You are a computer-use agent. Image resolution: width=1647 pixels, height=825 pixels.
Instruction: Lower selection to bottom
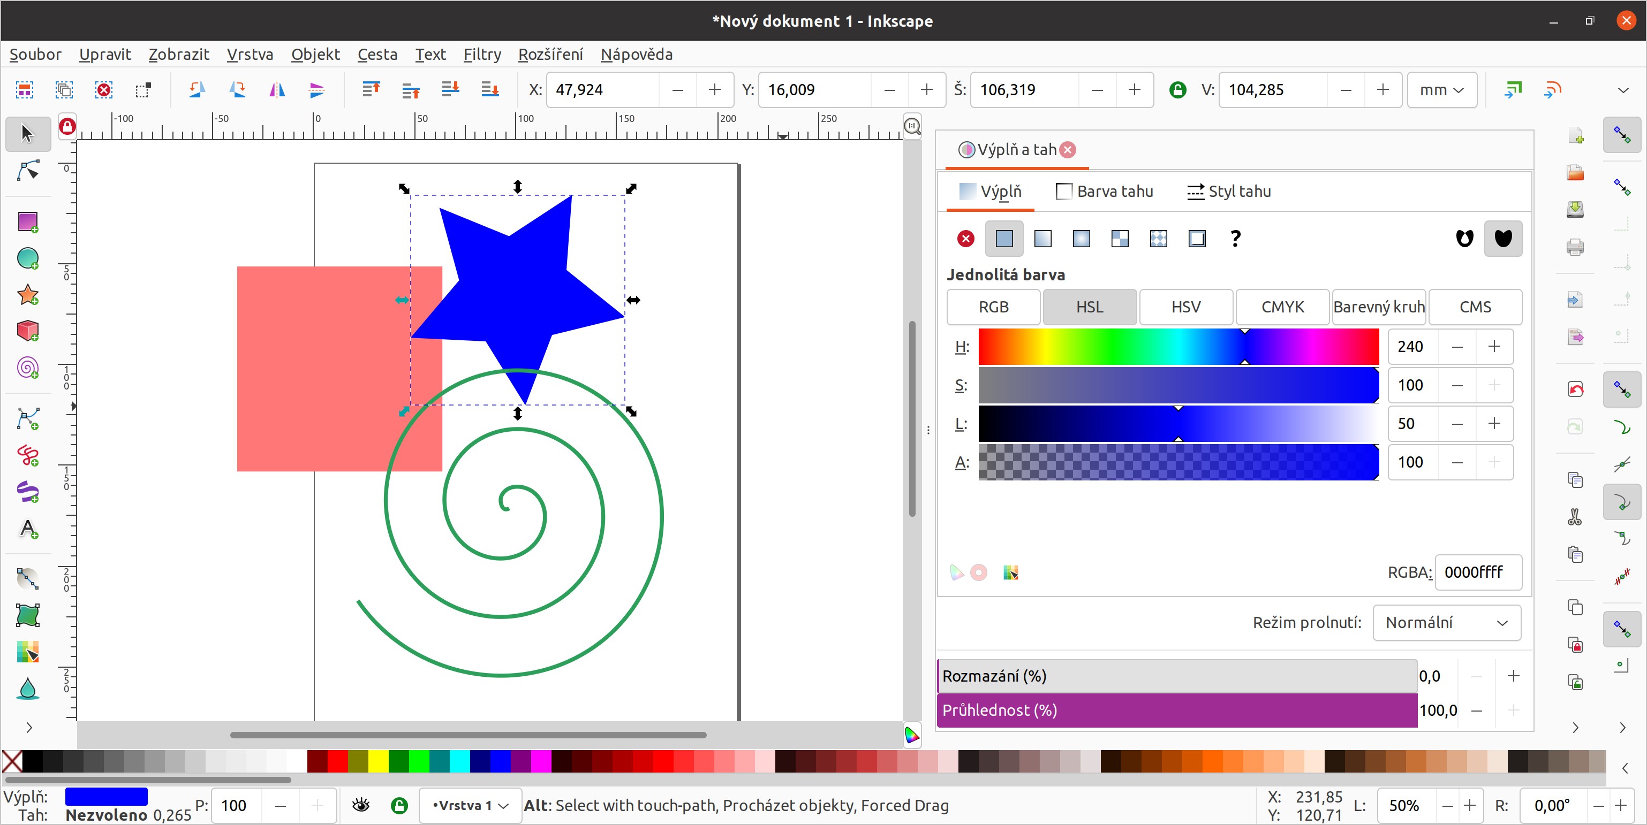tap(490, 90)
